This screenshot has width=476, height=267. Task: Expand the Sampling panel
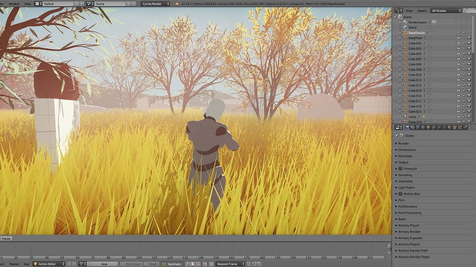click(434, 175)
